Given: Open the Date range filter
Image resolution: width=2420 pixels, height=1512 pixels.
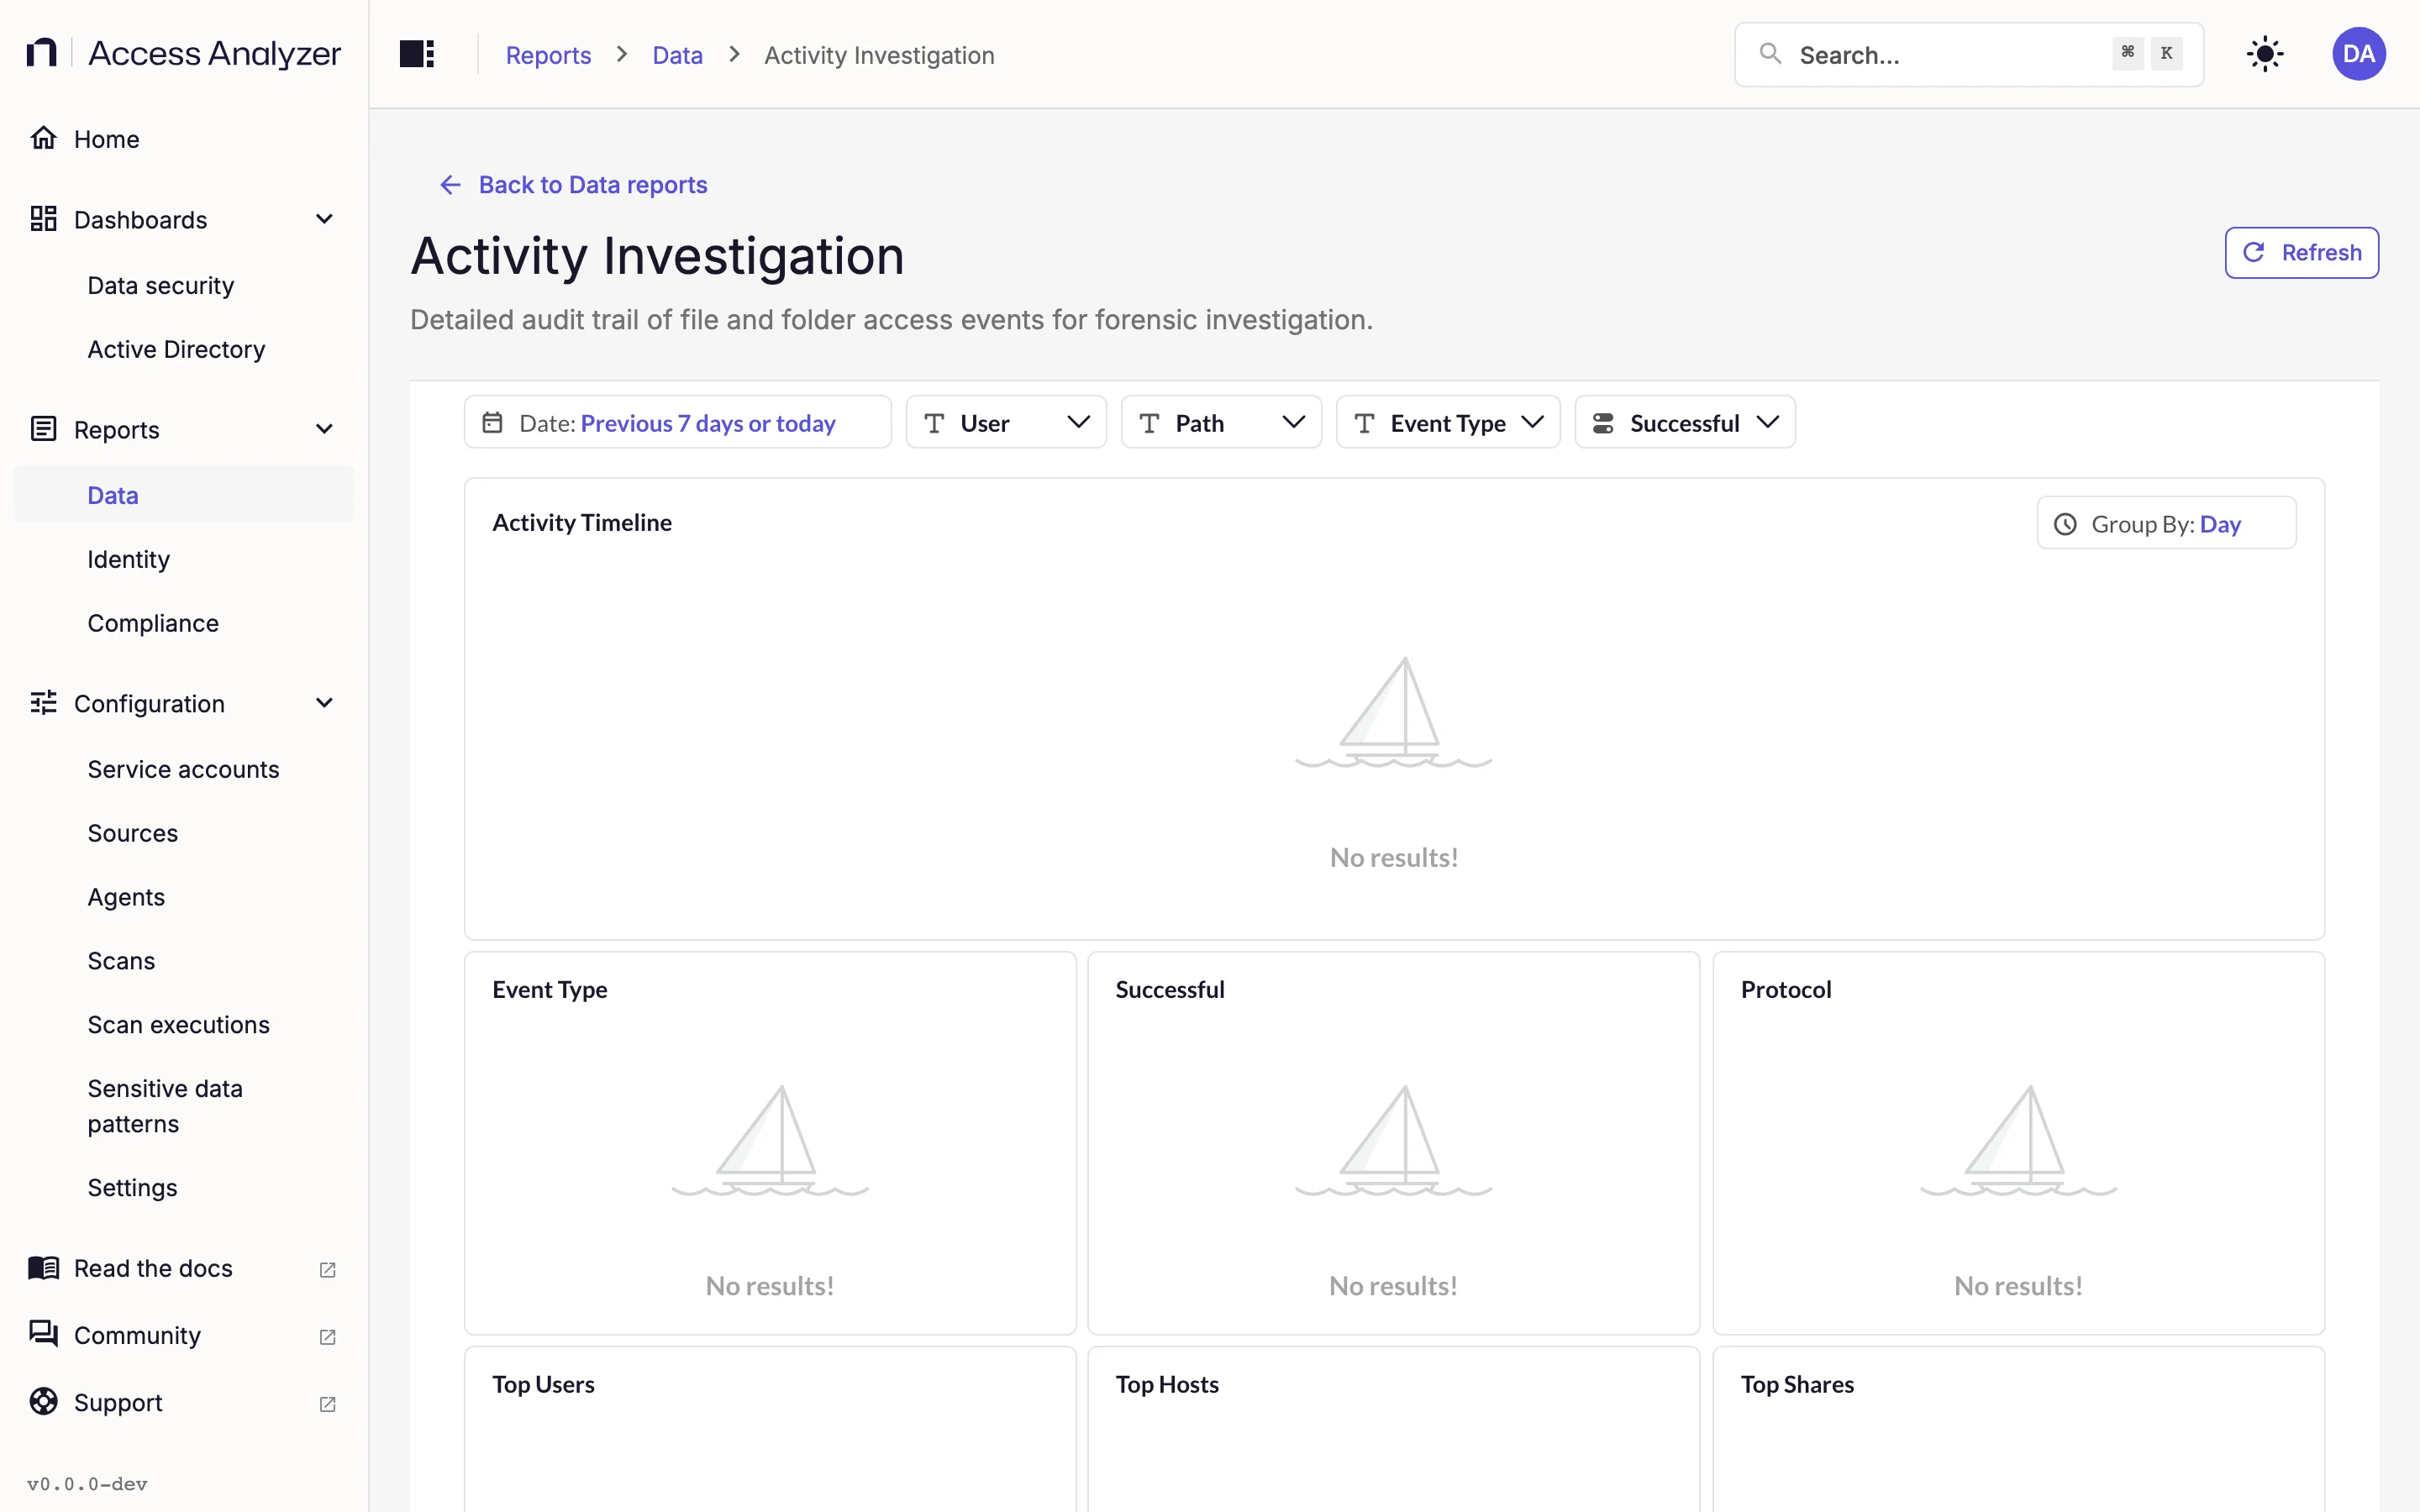Looking at the screenshot, I should point(677,422).
